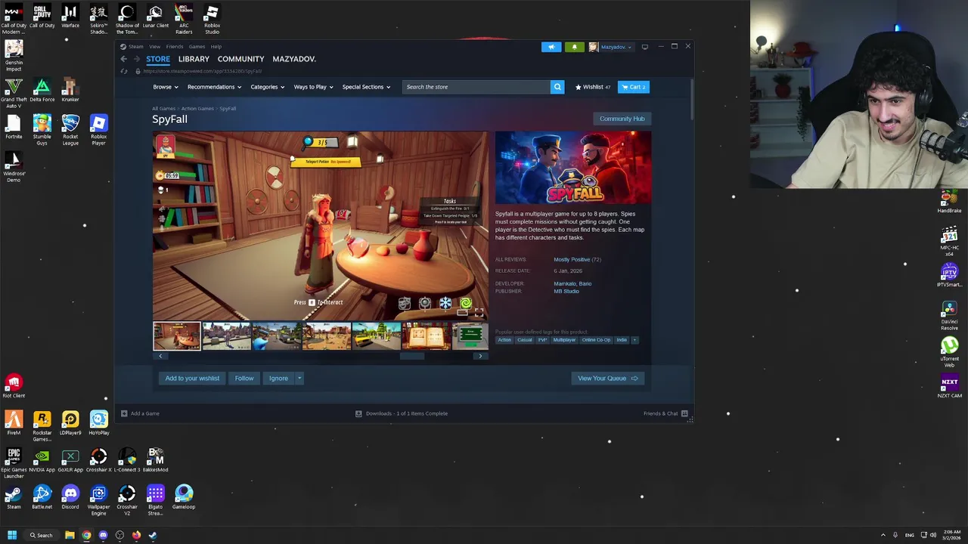Open Firefox from the taskbar
Viewport: 968px width, 544px height.
136,535
